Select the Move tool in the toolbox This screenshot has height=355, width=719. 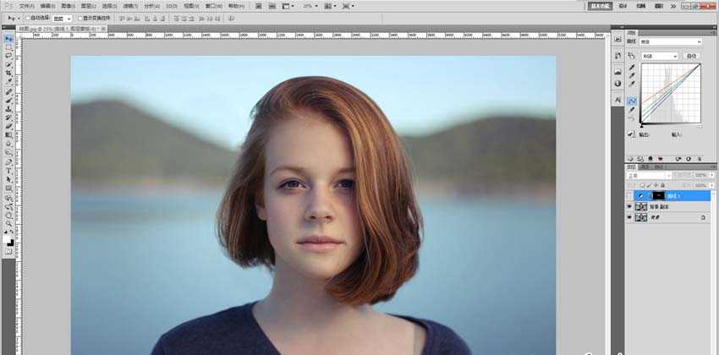click(x=8, y=39)
